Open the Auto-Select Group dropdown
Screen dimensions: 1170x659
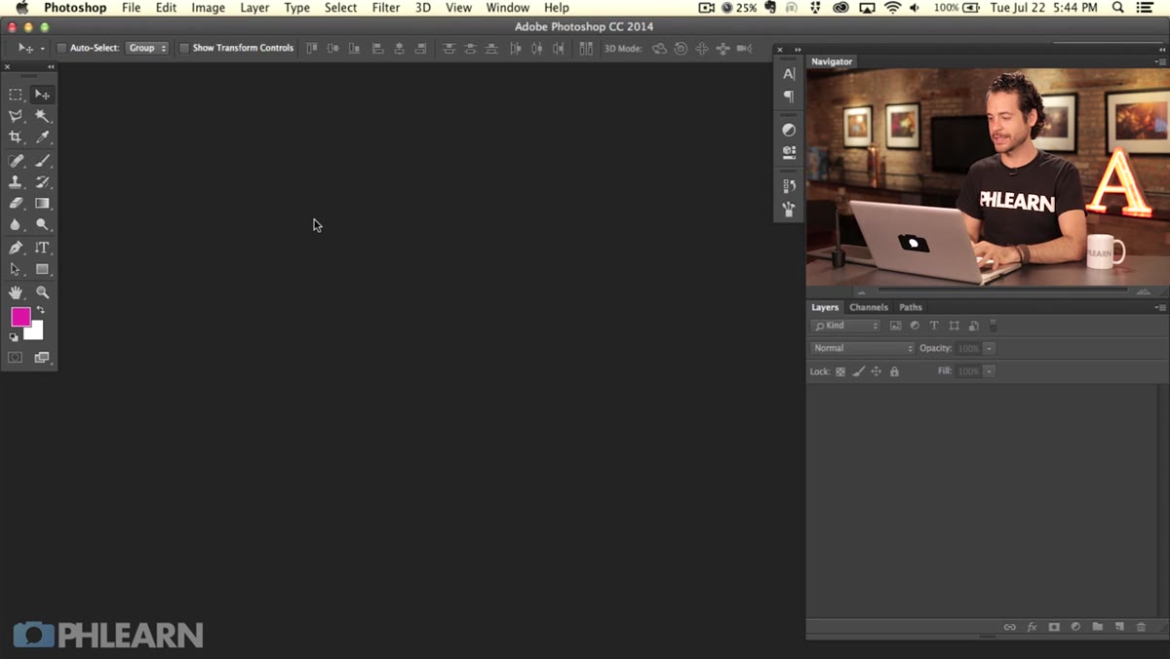coord(146,48)
